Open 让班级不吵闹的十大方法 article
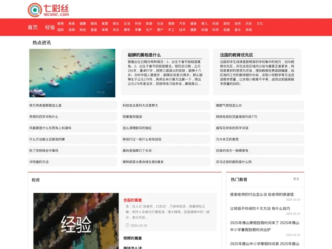 pos(260,208)
